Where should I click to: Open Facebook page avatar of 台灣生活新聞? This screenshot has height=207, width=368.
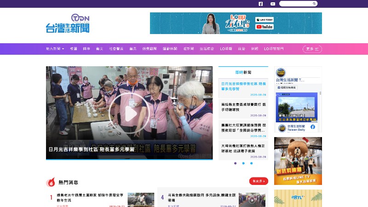click(x=281, y=73)
